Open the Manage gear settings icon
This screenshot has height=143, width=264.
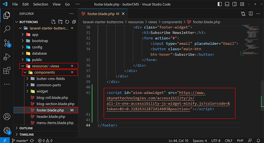tap(7, 130)
